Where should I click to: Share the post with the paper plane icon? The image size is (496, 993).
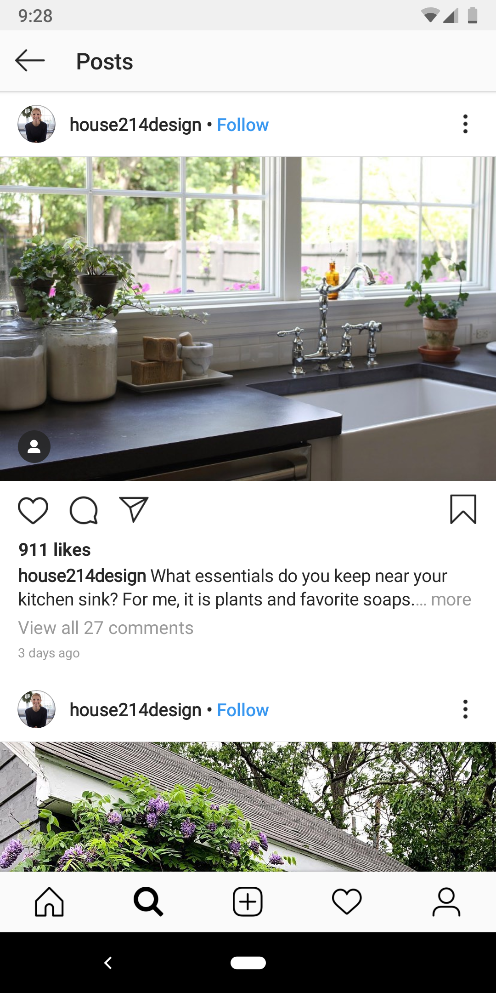tap(134, 509)
